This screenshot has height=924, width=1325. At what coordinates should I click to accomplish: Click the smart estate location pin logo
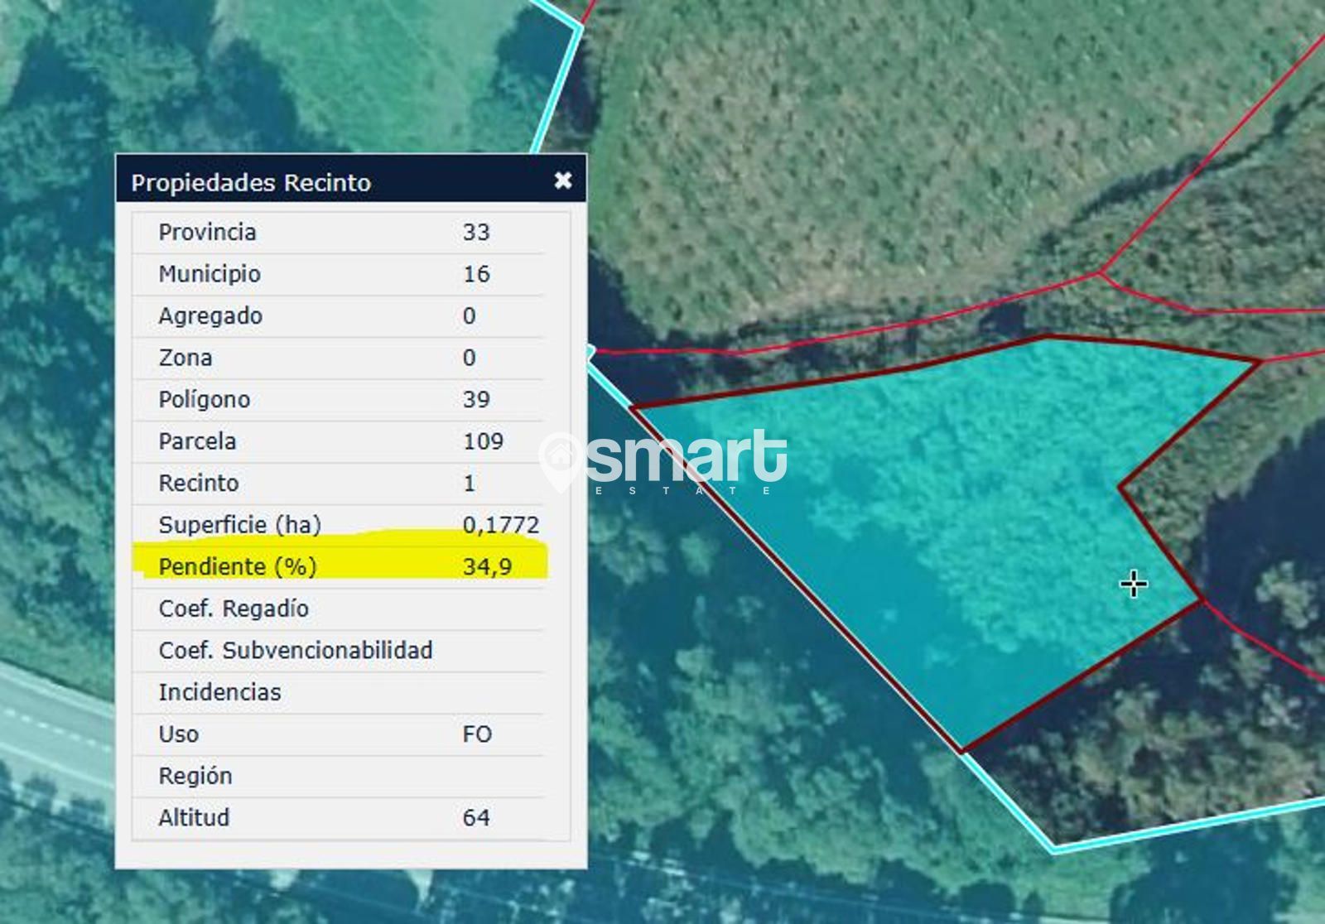(560, 460)
